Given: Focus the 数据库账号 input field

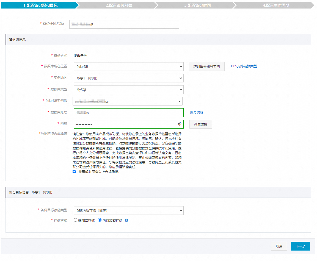Looking at the screenshot, I should coord(129,113).
